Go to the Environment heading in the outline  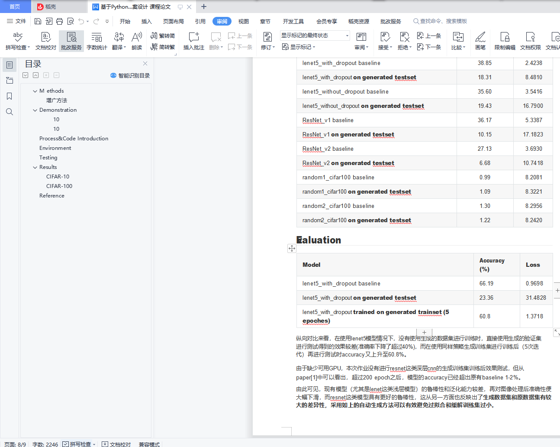[x=55, y=148]
